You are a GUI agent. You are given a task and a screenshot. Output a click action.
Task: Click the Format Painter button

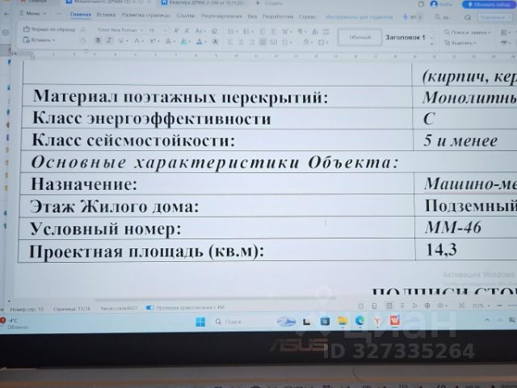tap(49, 29)
